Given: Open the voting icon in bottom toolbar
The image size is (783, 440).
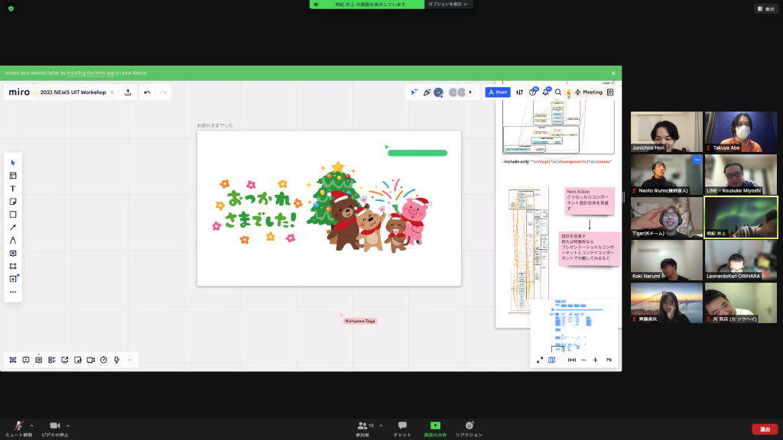Looking at the screenshot, I should coord(78,360).
